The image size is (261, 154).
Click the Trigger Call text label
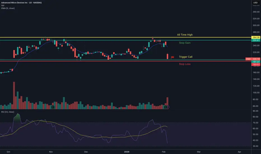point(186,57)
